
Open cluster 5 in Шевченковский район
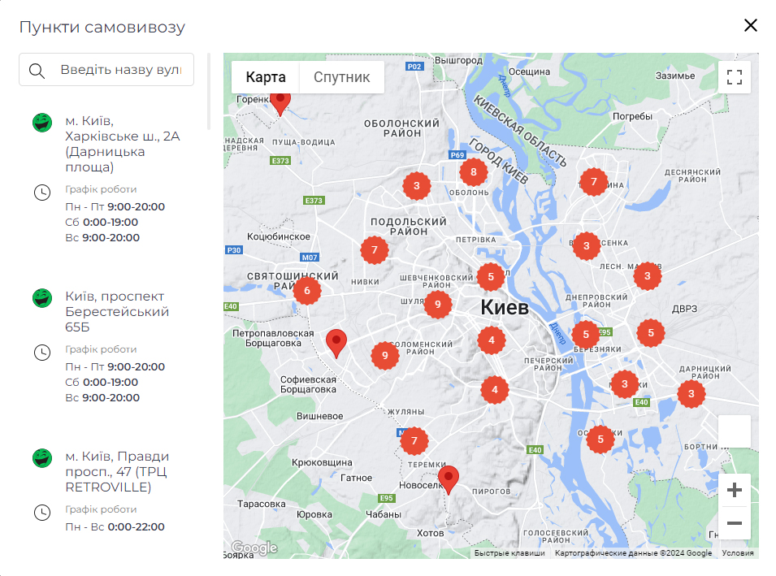491,276
